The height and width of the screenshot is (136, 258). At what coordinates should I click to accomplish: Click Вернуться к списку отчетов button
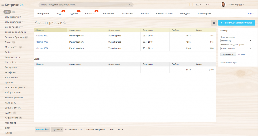tap(237, 23)
